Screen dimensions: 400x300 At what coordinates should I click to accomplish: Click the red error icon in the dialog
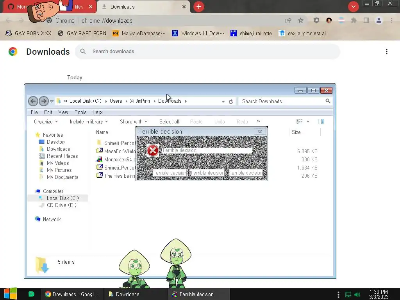(x=153, y=150)
